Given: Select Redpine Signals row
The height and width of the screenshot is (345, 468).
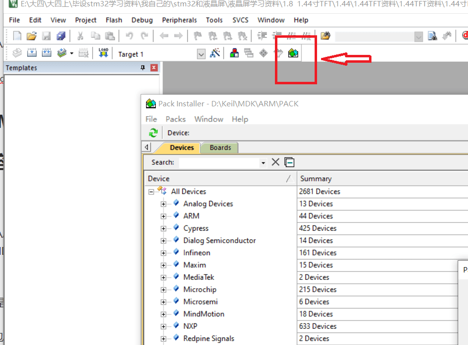Looking at the screenshot, I should pos(209,339).
